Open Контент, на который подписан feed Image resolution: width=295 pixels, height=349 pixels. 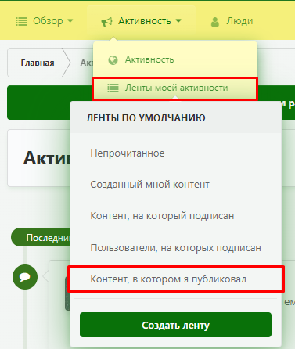click(162, 216)
